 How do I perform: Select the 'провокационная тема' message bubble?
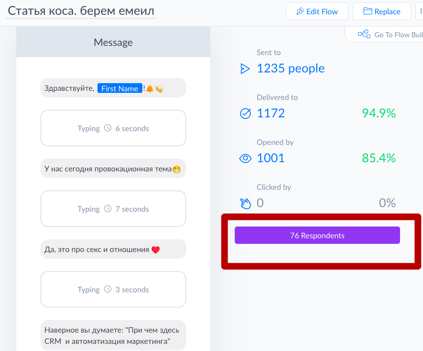(113, 169)
